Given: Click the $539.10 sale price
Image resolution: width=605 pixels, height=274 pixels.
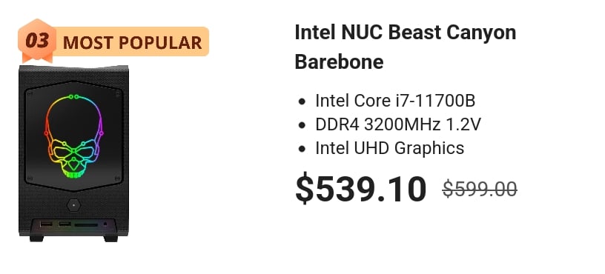Looking at the screenshot, I should click(x=361, y=190).
